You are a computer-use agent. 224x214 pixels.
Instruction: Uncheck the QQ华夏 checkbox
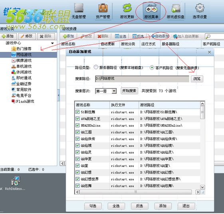tap(77, 159)
